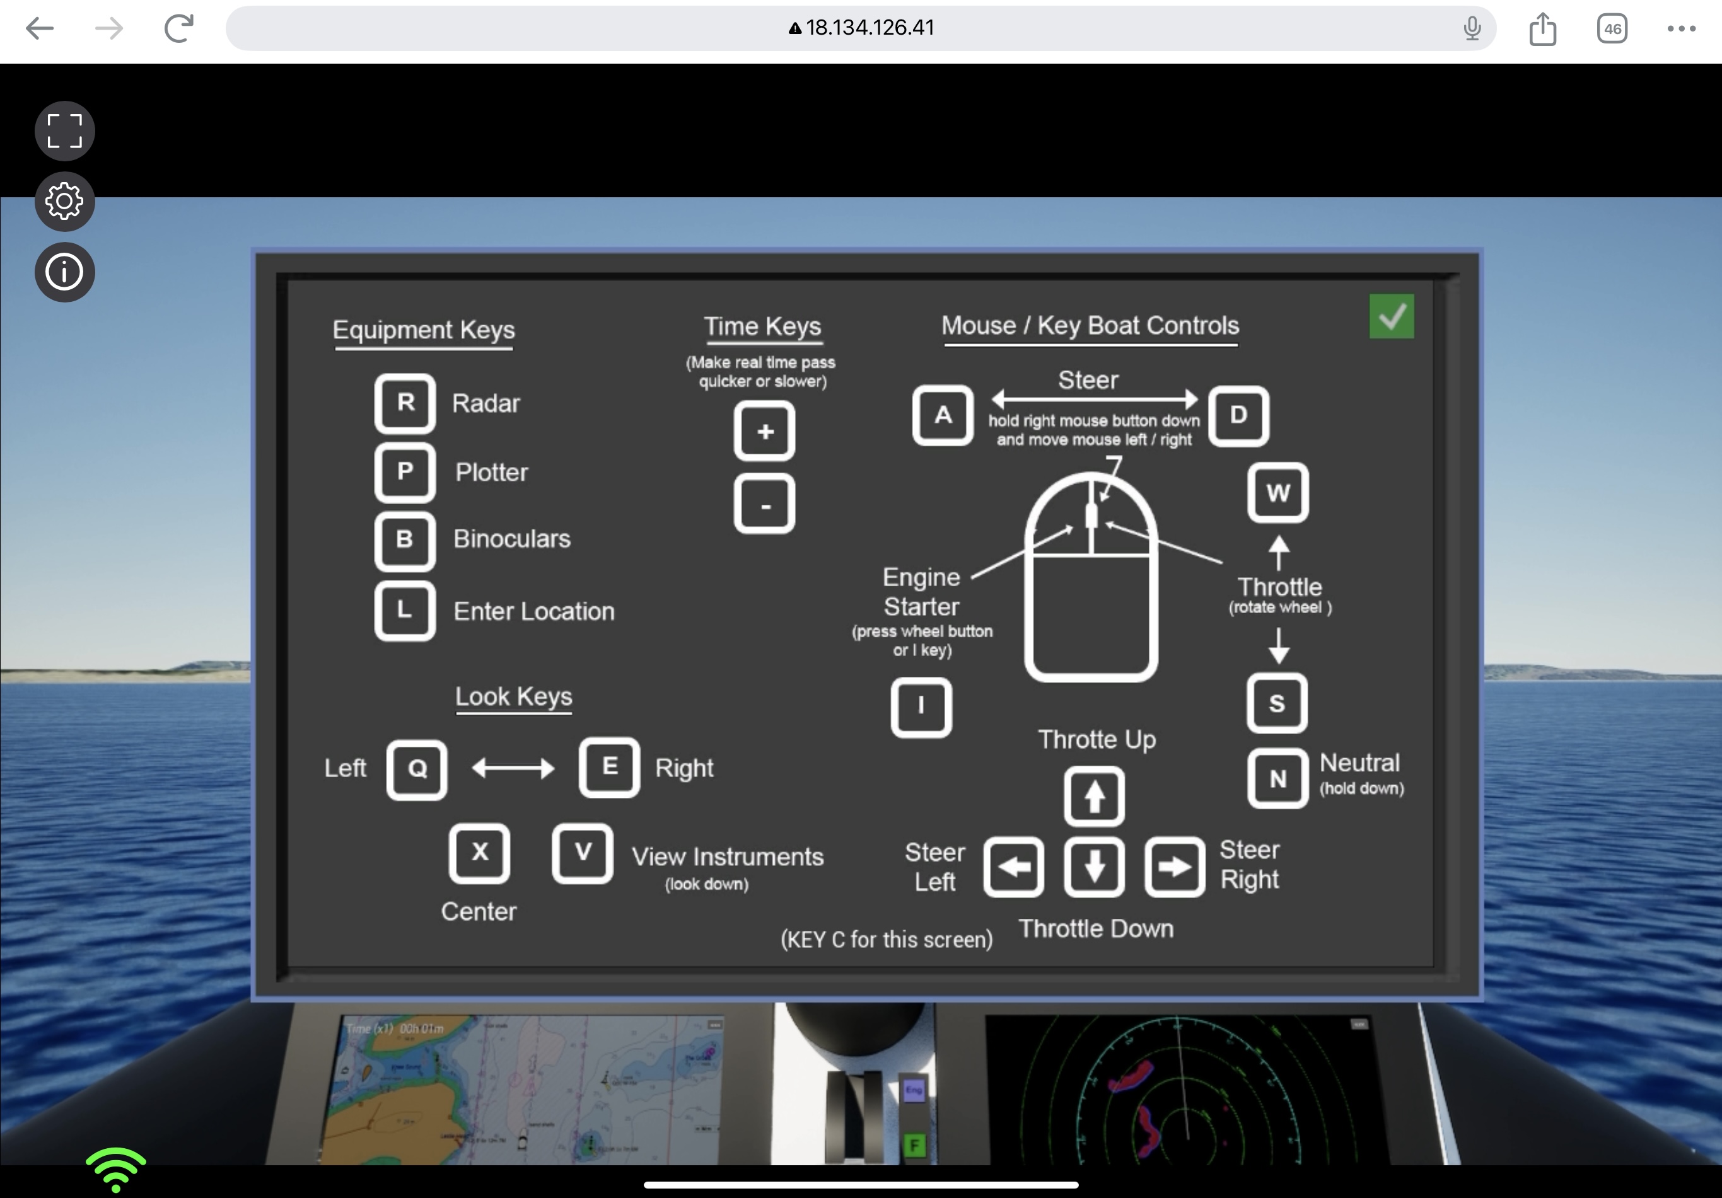Click the Throttle Down arrow key

pyautogui.click(x=1093, y=867)
